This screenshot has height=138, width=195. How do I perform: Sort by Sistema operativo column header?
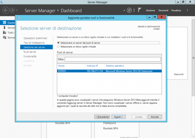115,66
